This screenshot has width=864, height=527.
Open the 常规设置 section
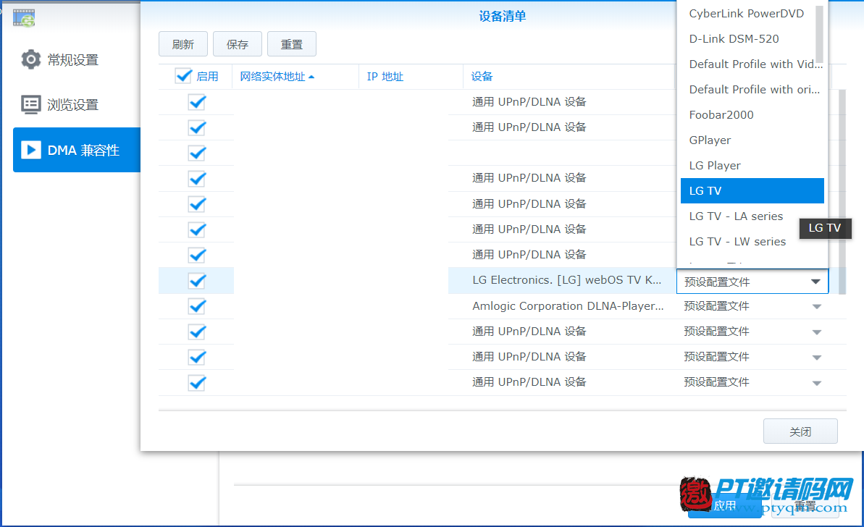(x=59, y=59)
